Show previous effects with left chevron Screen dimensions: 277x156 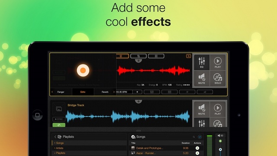(52, 92)
